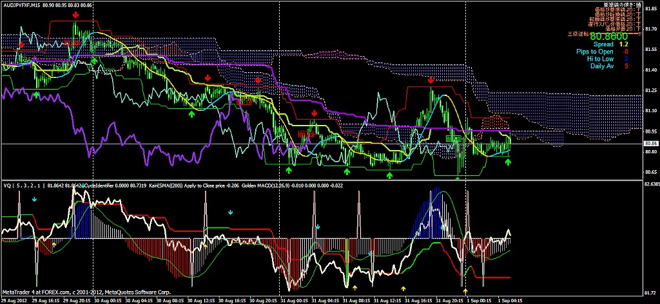Click the Daily Av label
Viewport: 660px width, 304px height.
pos(599,66)
